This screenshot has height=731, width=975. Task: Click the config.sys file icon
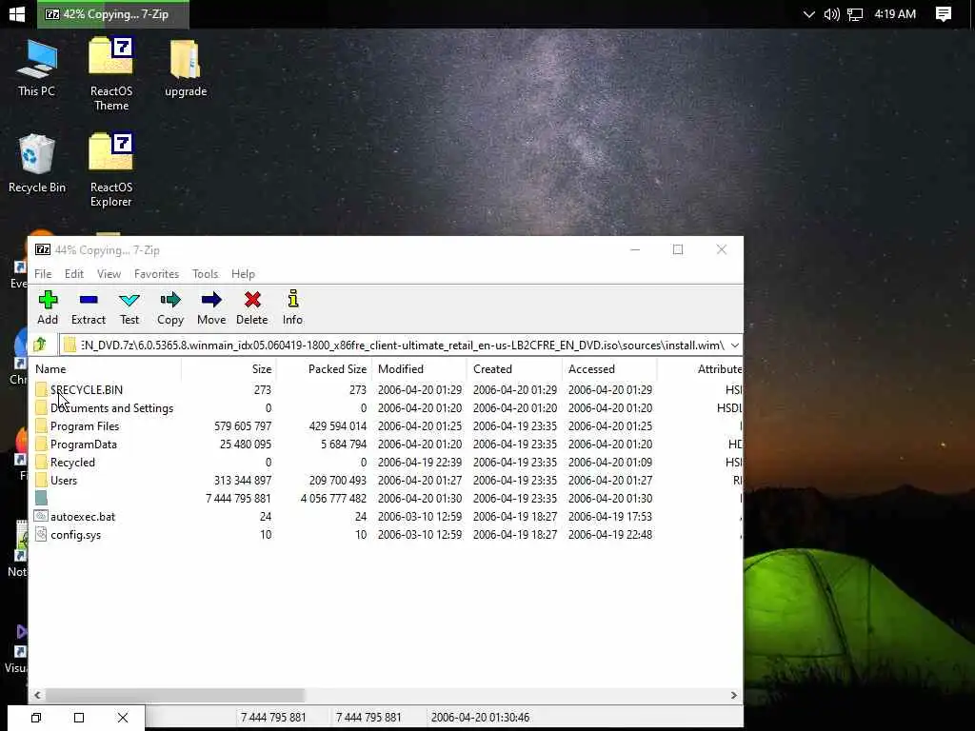[41, 534]
